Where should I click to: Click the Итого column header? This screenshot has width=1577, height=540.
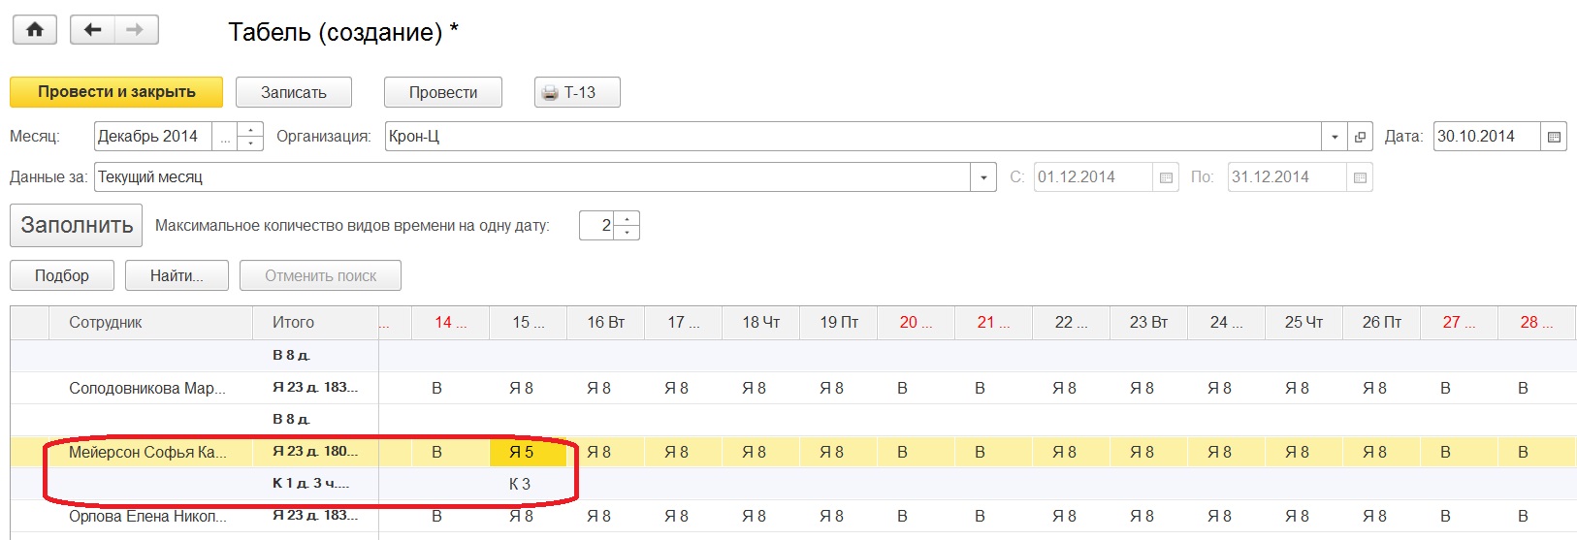tap(315, 323)
